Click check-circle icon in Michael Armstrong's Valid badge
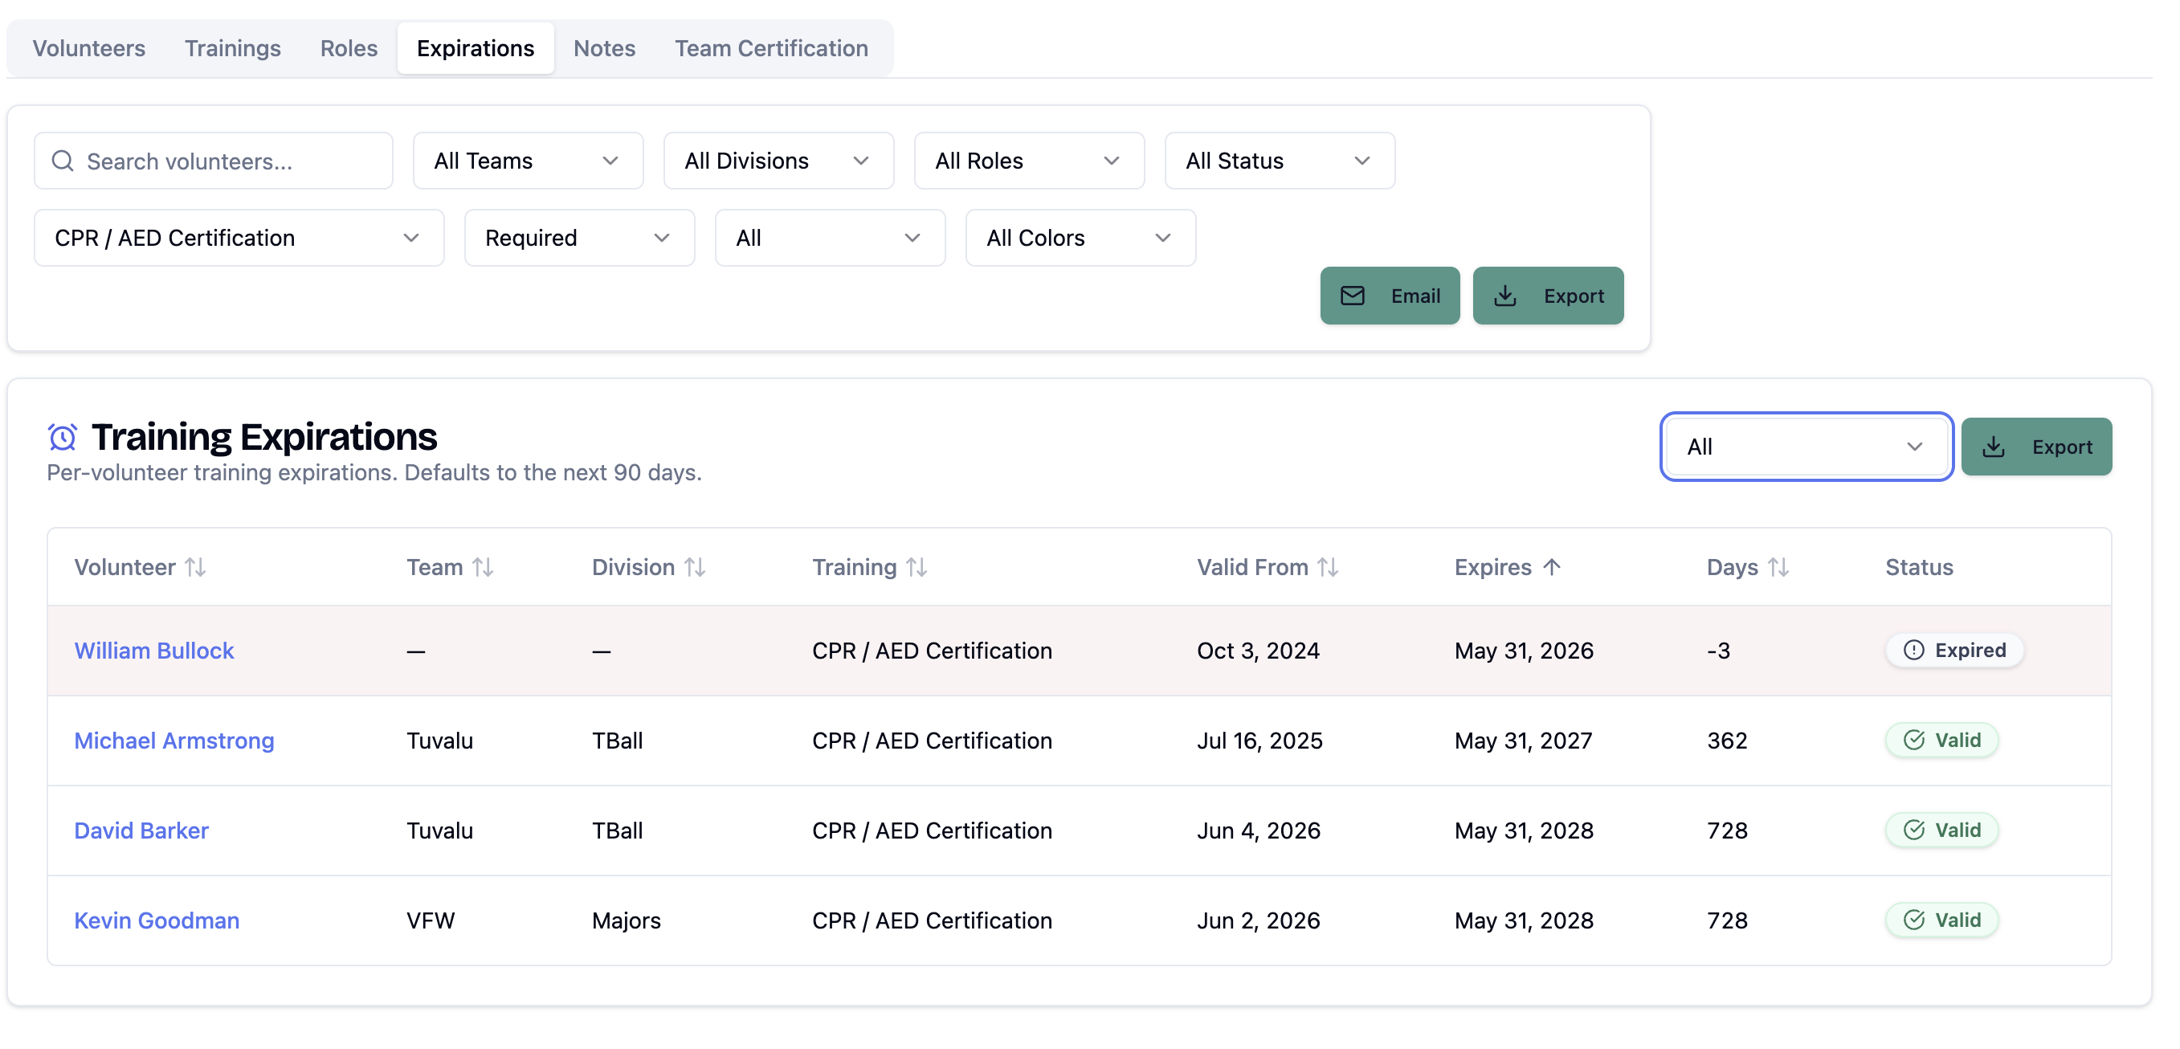The image size is (2180, 1049). tap(1913, 741)
